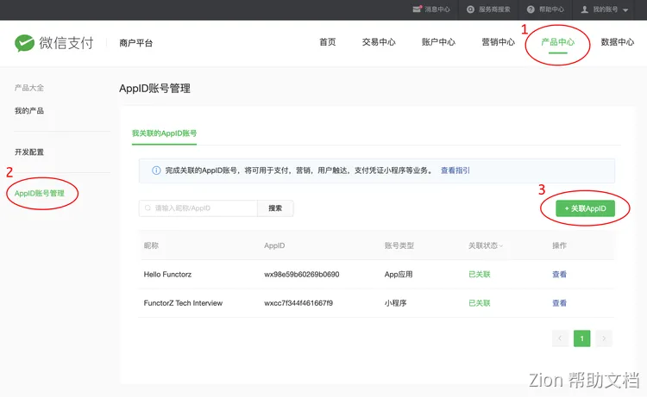This screenshot has height=397, width=647.
Task: Click the info icon in the notice banner
Action: click(x=156, y=171)
